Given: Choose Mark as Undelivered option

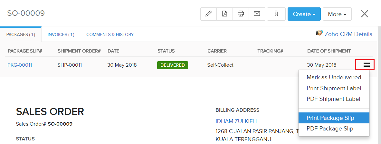Looking at the screenshot, I should coord(334,77).
